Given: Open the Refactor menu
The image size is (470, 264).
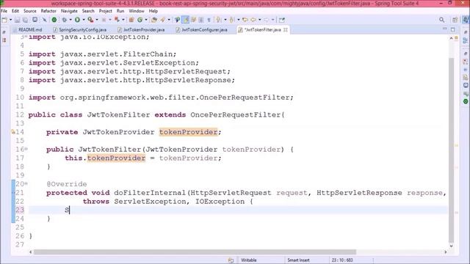Looking at the screenshot, I should coord(48,11).
